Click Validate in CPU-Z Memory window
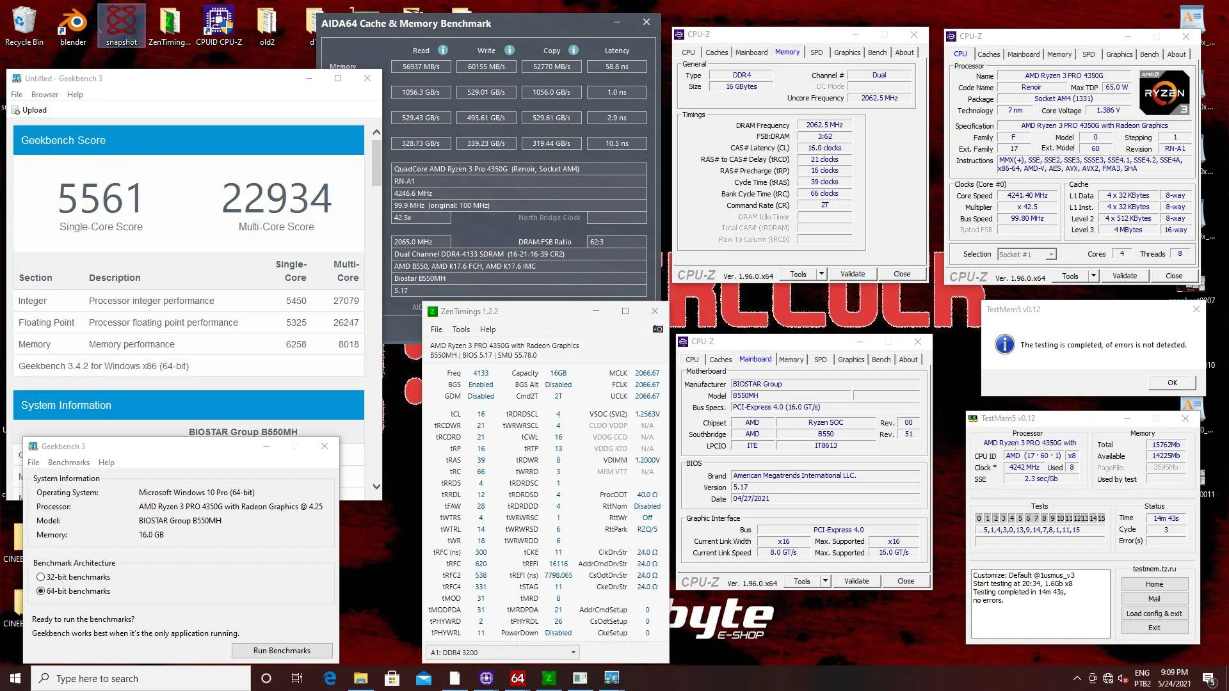Image resolution: width=1229 pixels, height=691 pixels. [x=853, y=274]
